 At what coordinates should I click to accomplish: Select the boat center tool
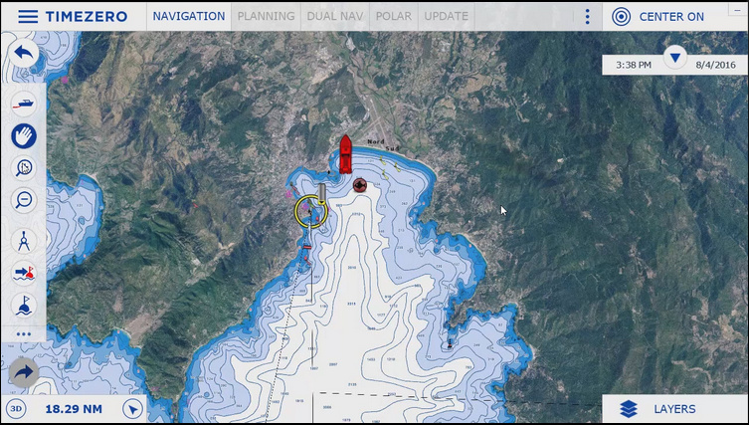pyautogui.click(x=23, y=105)
